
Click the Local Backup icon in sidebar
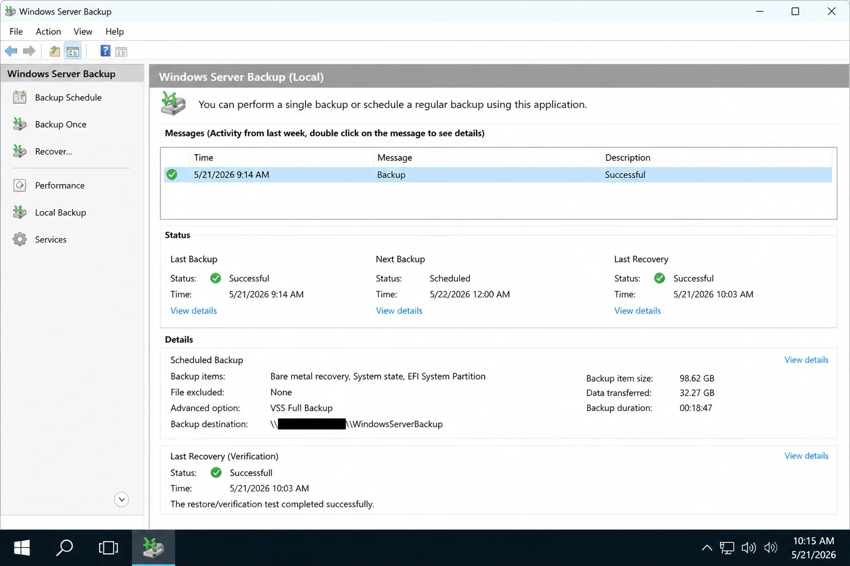(20, 212)
